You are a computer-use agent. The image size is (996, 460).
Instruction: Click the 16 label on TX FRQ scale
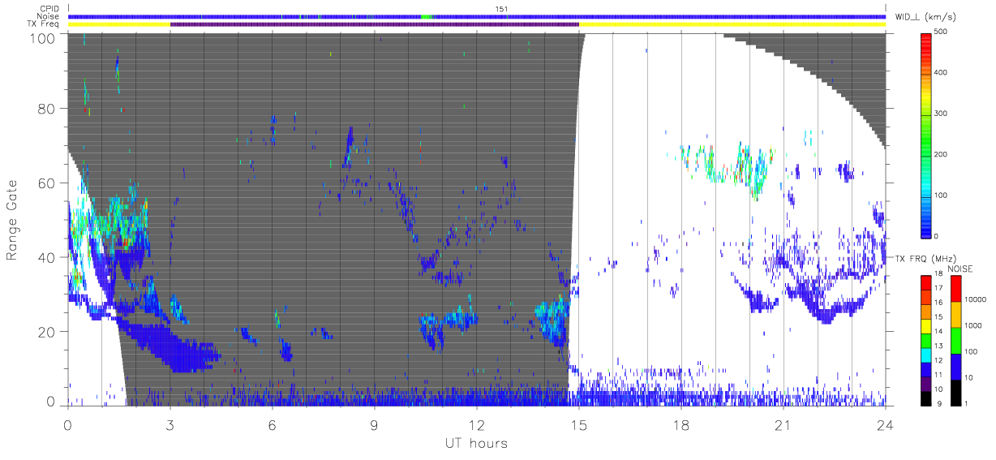click(x=938, y=302)
